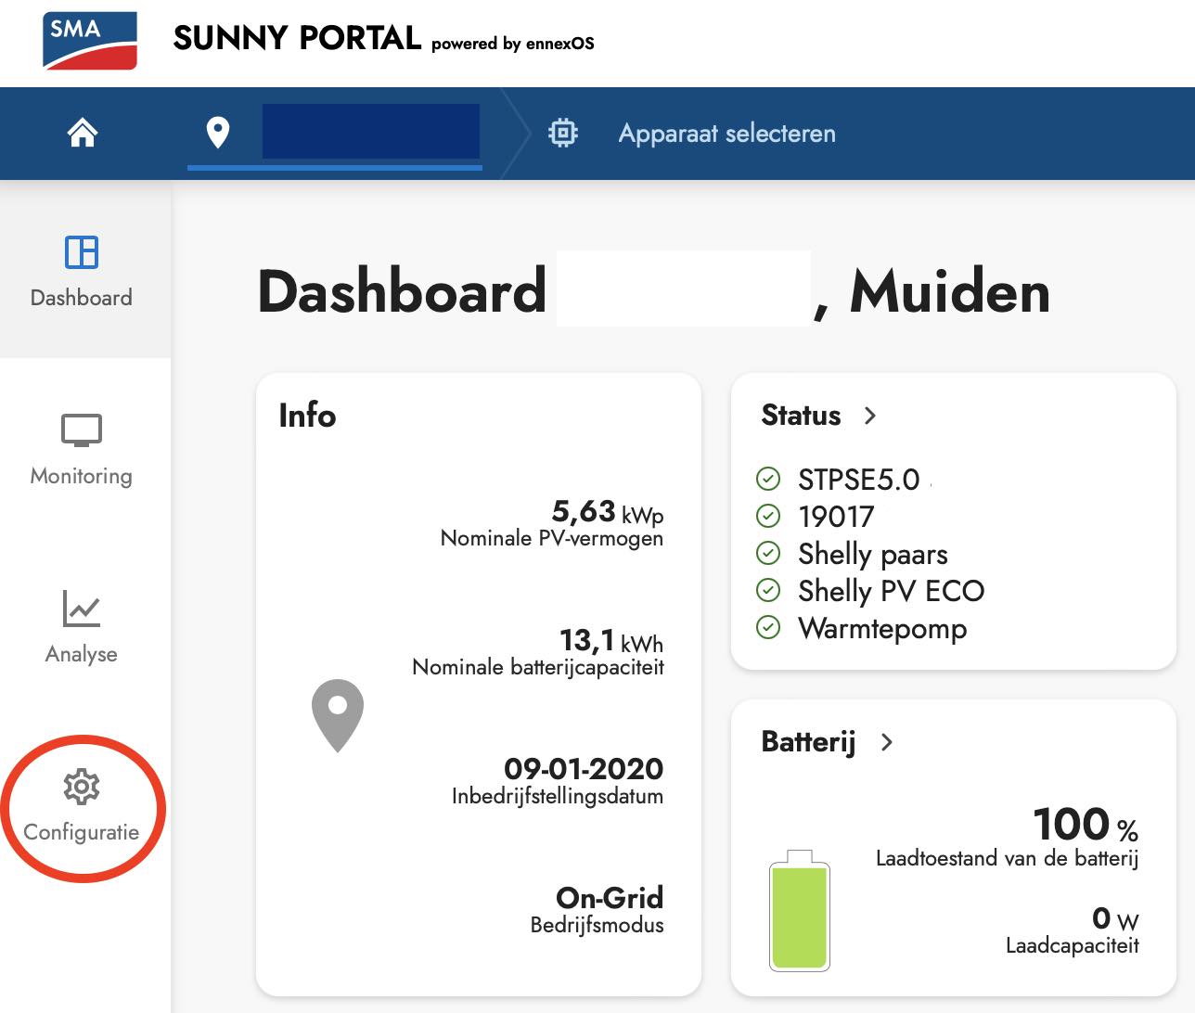Select Apparaat selecteren in breadcrumb
Screen dimensions: 1195x1013
point(726,134)
